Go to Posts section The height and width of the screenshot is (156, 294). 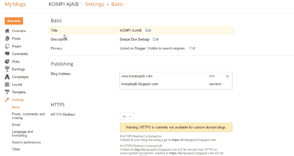(16, 39)
